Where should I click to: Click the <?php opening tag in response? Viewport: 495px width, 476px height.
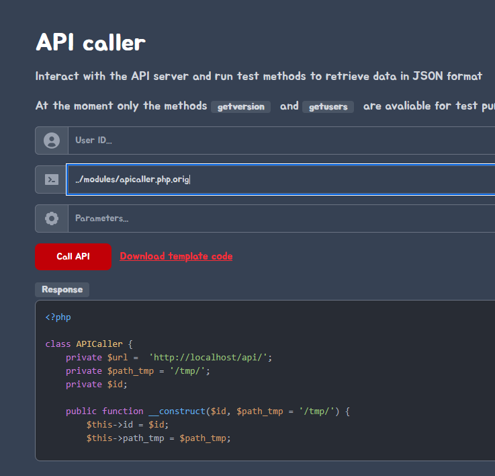click(x=58, y=317)
